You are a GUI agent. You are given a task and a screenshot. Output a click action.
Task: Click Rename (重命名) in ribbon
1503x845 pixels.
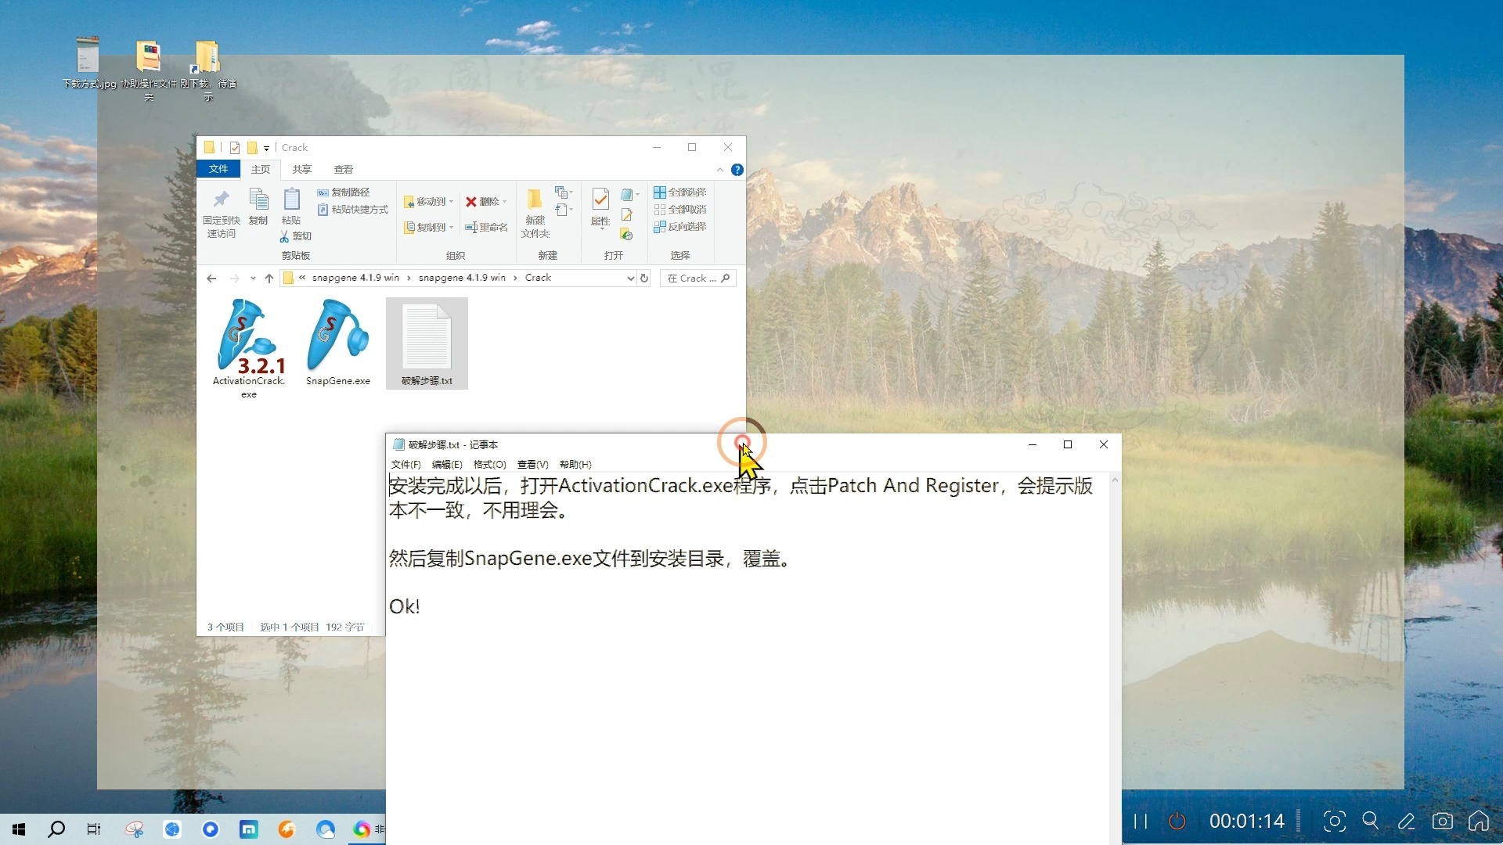486,227
